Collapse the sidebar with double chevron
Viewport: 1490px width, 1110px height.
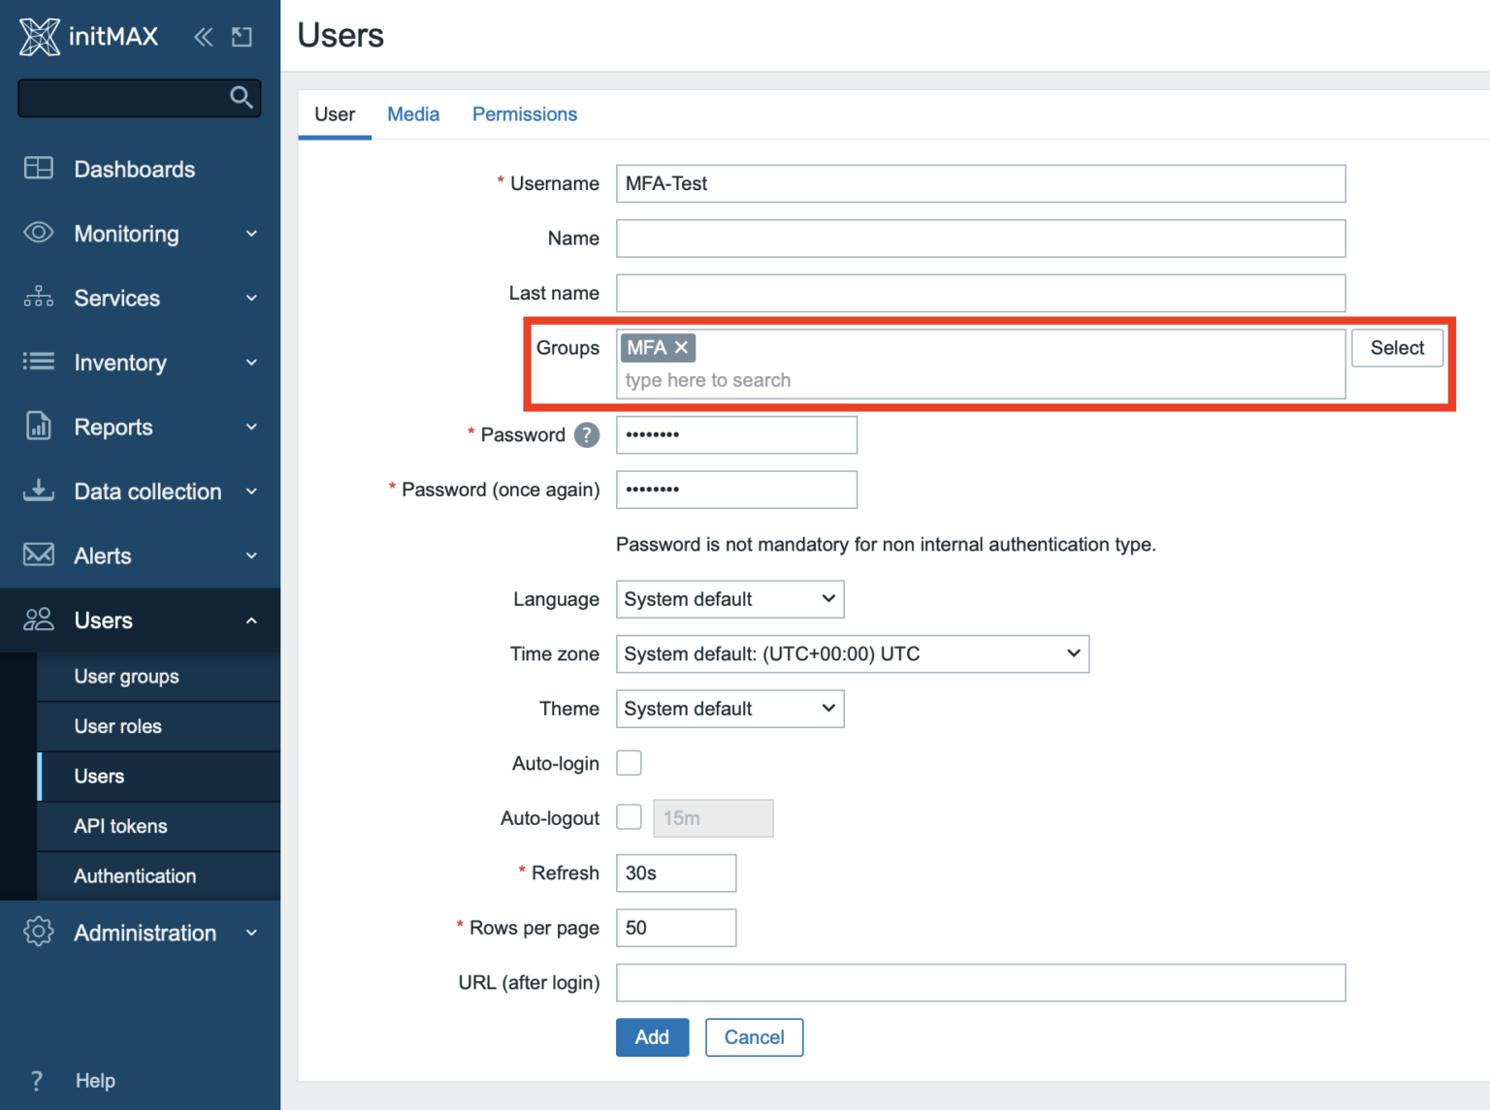tap(203, 36)
